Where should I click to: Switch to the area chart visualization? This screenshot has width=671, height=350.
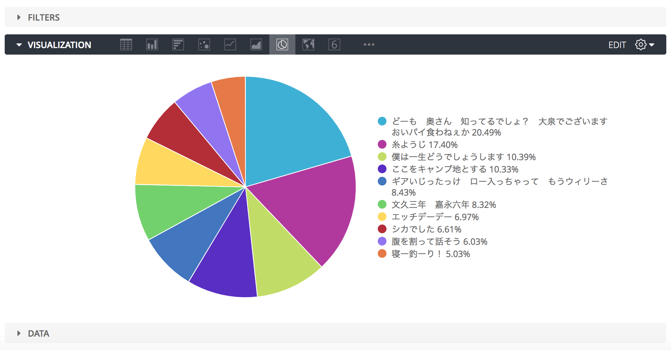(256, 44)
